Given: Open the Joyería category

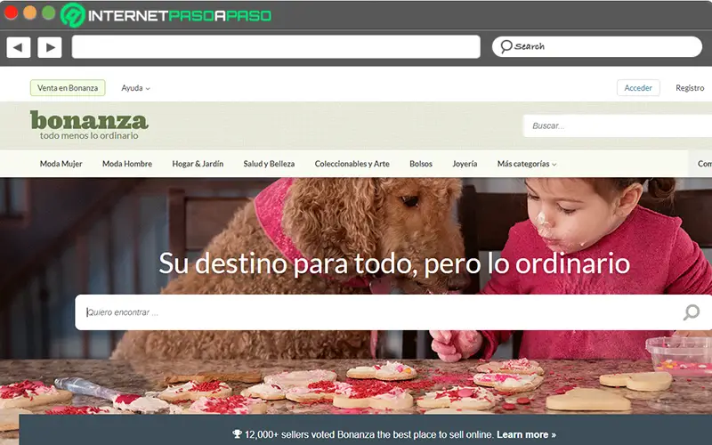Looking at the screenshot, I should click(x=465, y=164).
